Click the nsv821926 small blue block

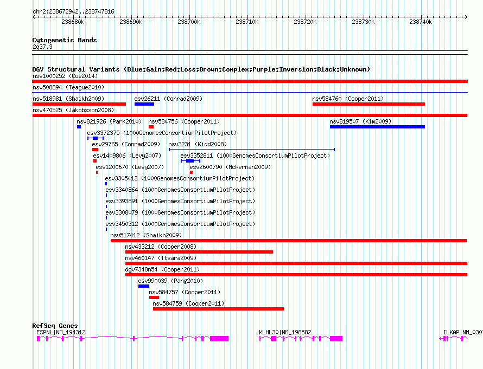click(x=79, y=127)
